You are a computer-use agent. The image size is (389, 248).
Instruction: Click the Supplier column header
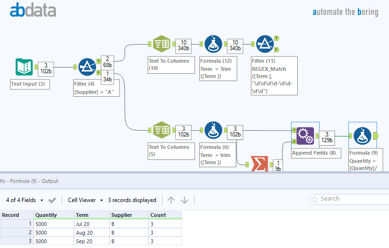[129, 215]
